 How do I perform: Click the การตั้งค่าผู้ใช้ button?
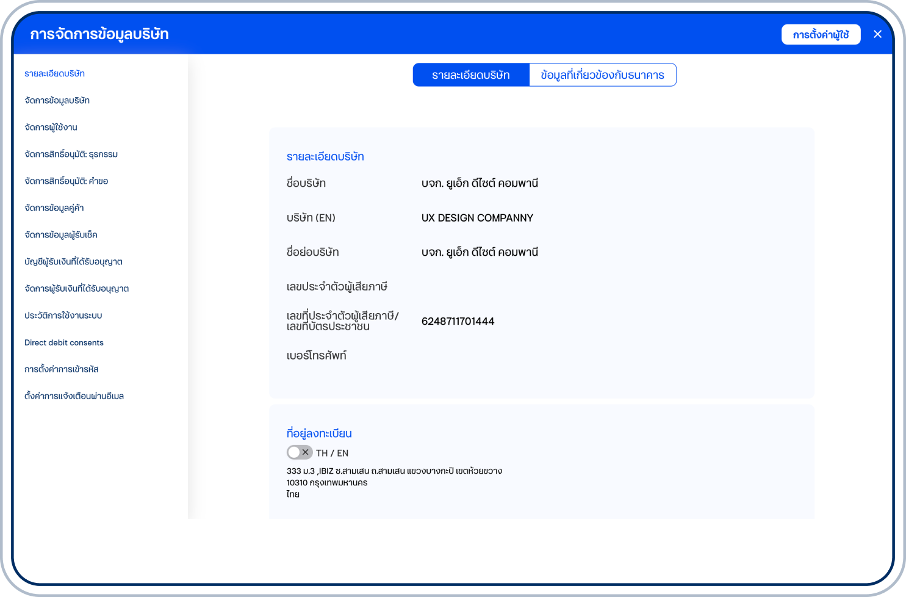(821, 35)
